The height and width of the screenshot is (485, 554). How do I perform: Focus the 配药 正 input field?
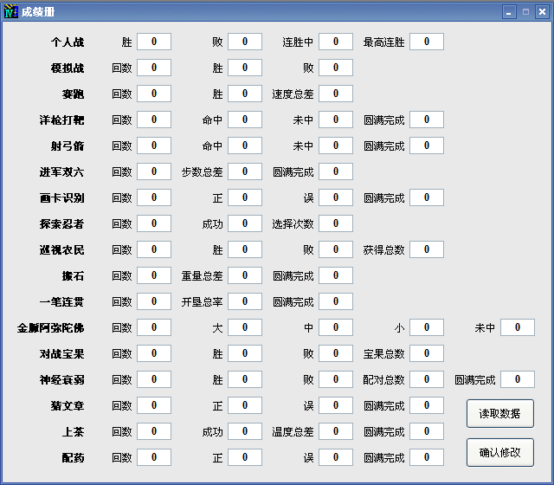coord(245,457)
